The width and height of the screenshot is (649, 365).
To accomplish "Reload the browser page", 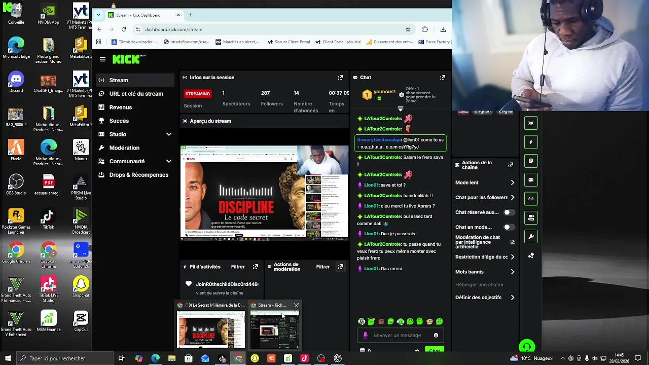I will pos(124,29).
